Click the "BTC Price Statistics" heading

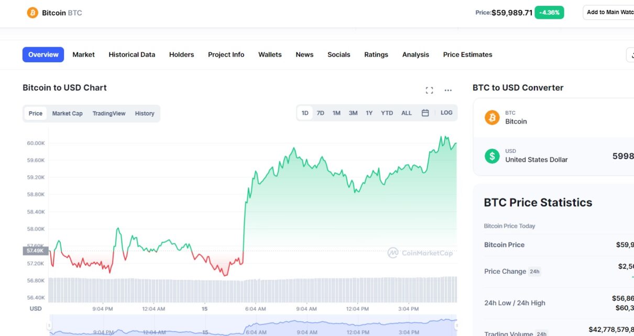[538, 203]
